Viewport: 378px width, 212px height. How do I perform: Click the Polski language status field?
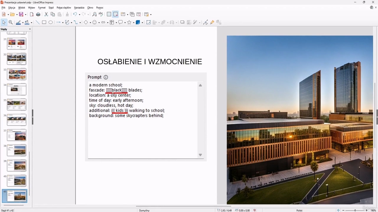pos(299,211)
